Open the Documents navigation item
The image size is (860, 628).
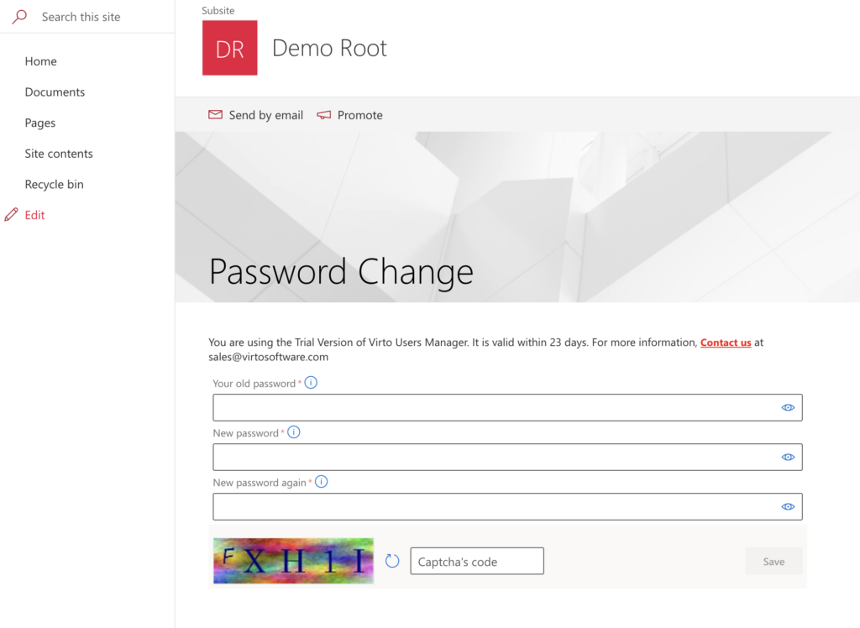[x=55, y=92]
